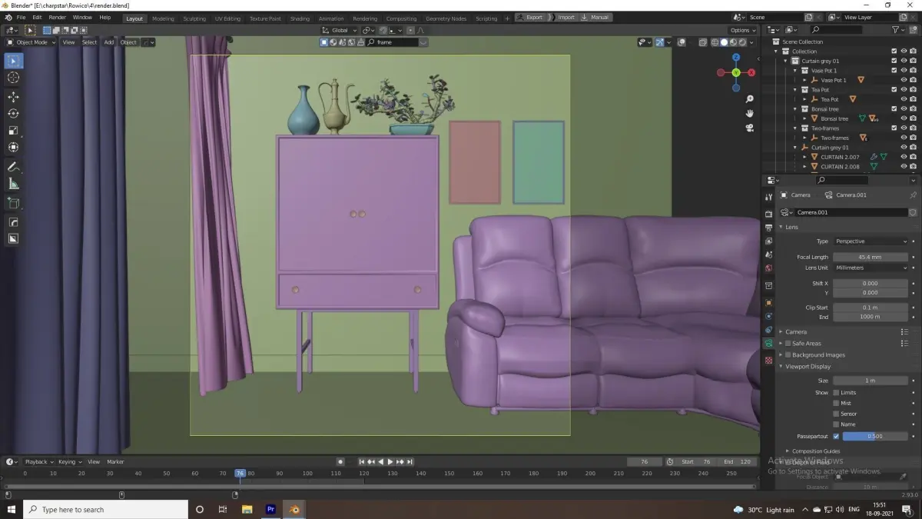Viewport: 922px width, 519px height.
Task: Open the Object properties tab icon
Action: click(768, 302)
